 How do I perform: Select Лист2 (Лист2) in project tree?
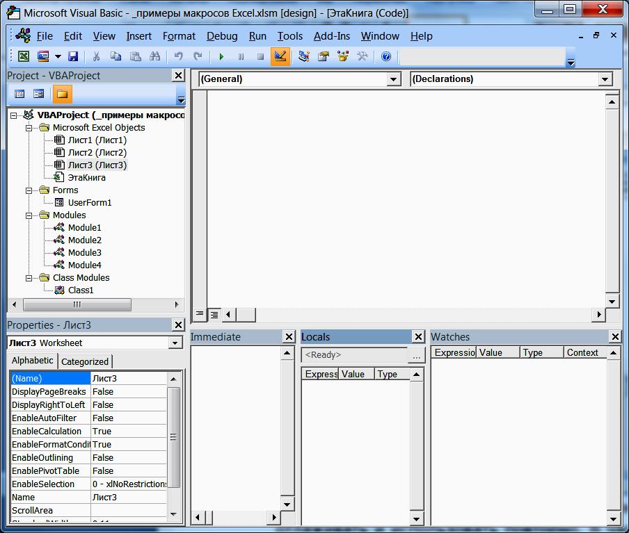point(97,152)
